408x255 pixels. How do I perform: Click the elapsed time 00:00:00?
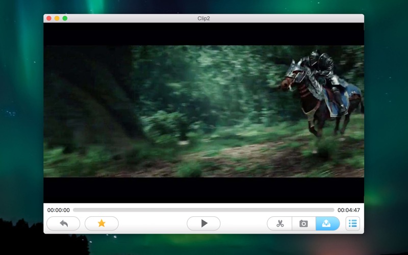click(x=59, y=210)
